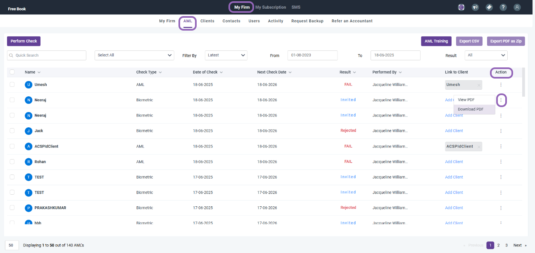Click Add Client link for Rohan
The image size is (535, 253).
[x=454, y=162]
